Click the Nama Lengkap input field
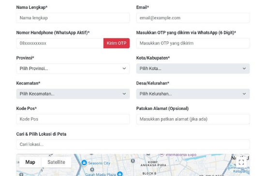 click(73, 18)
